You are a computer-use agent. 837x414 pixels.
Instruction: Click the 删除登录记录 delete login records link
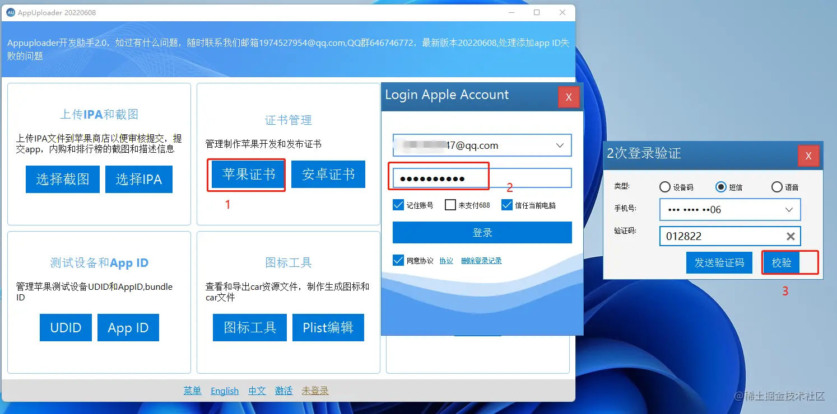(x=481, y=260)
